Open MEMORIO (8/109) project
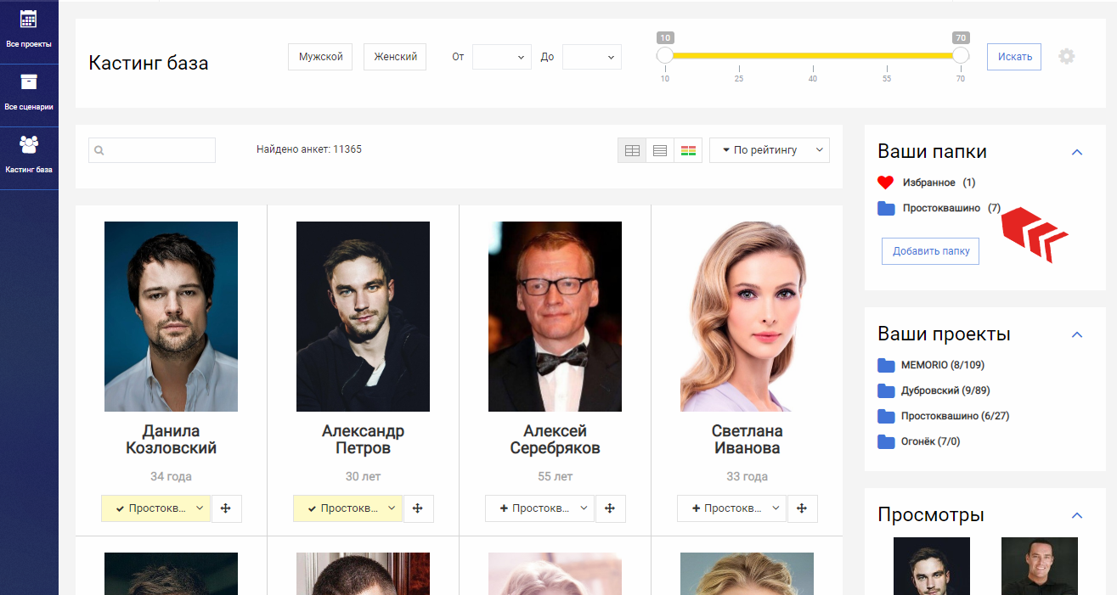 click(942, 365)
